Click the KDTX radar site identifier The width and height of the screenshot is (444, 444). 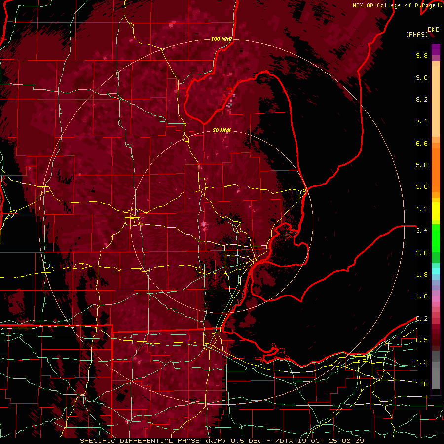[x=285, y=441]
